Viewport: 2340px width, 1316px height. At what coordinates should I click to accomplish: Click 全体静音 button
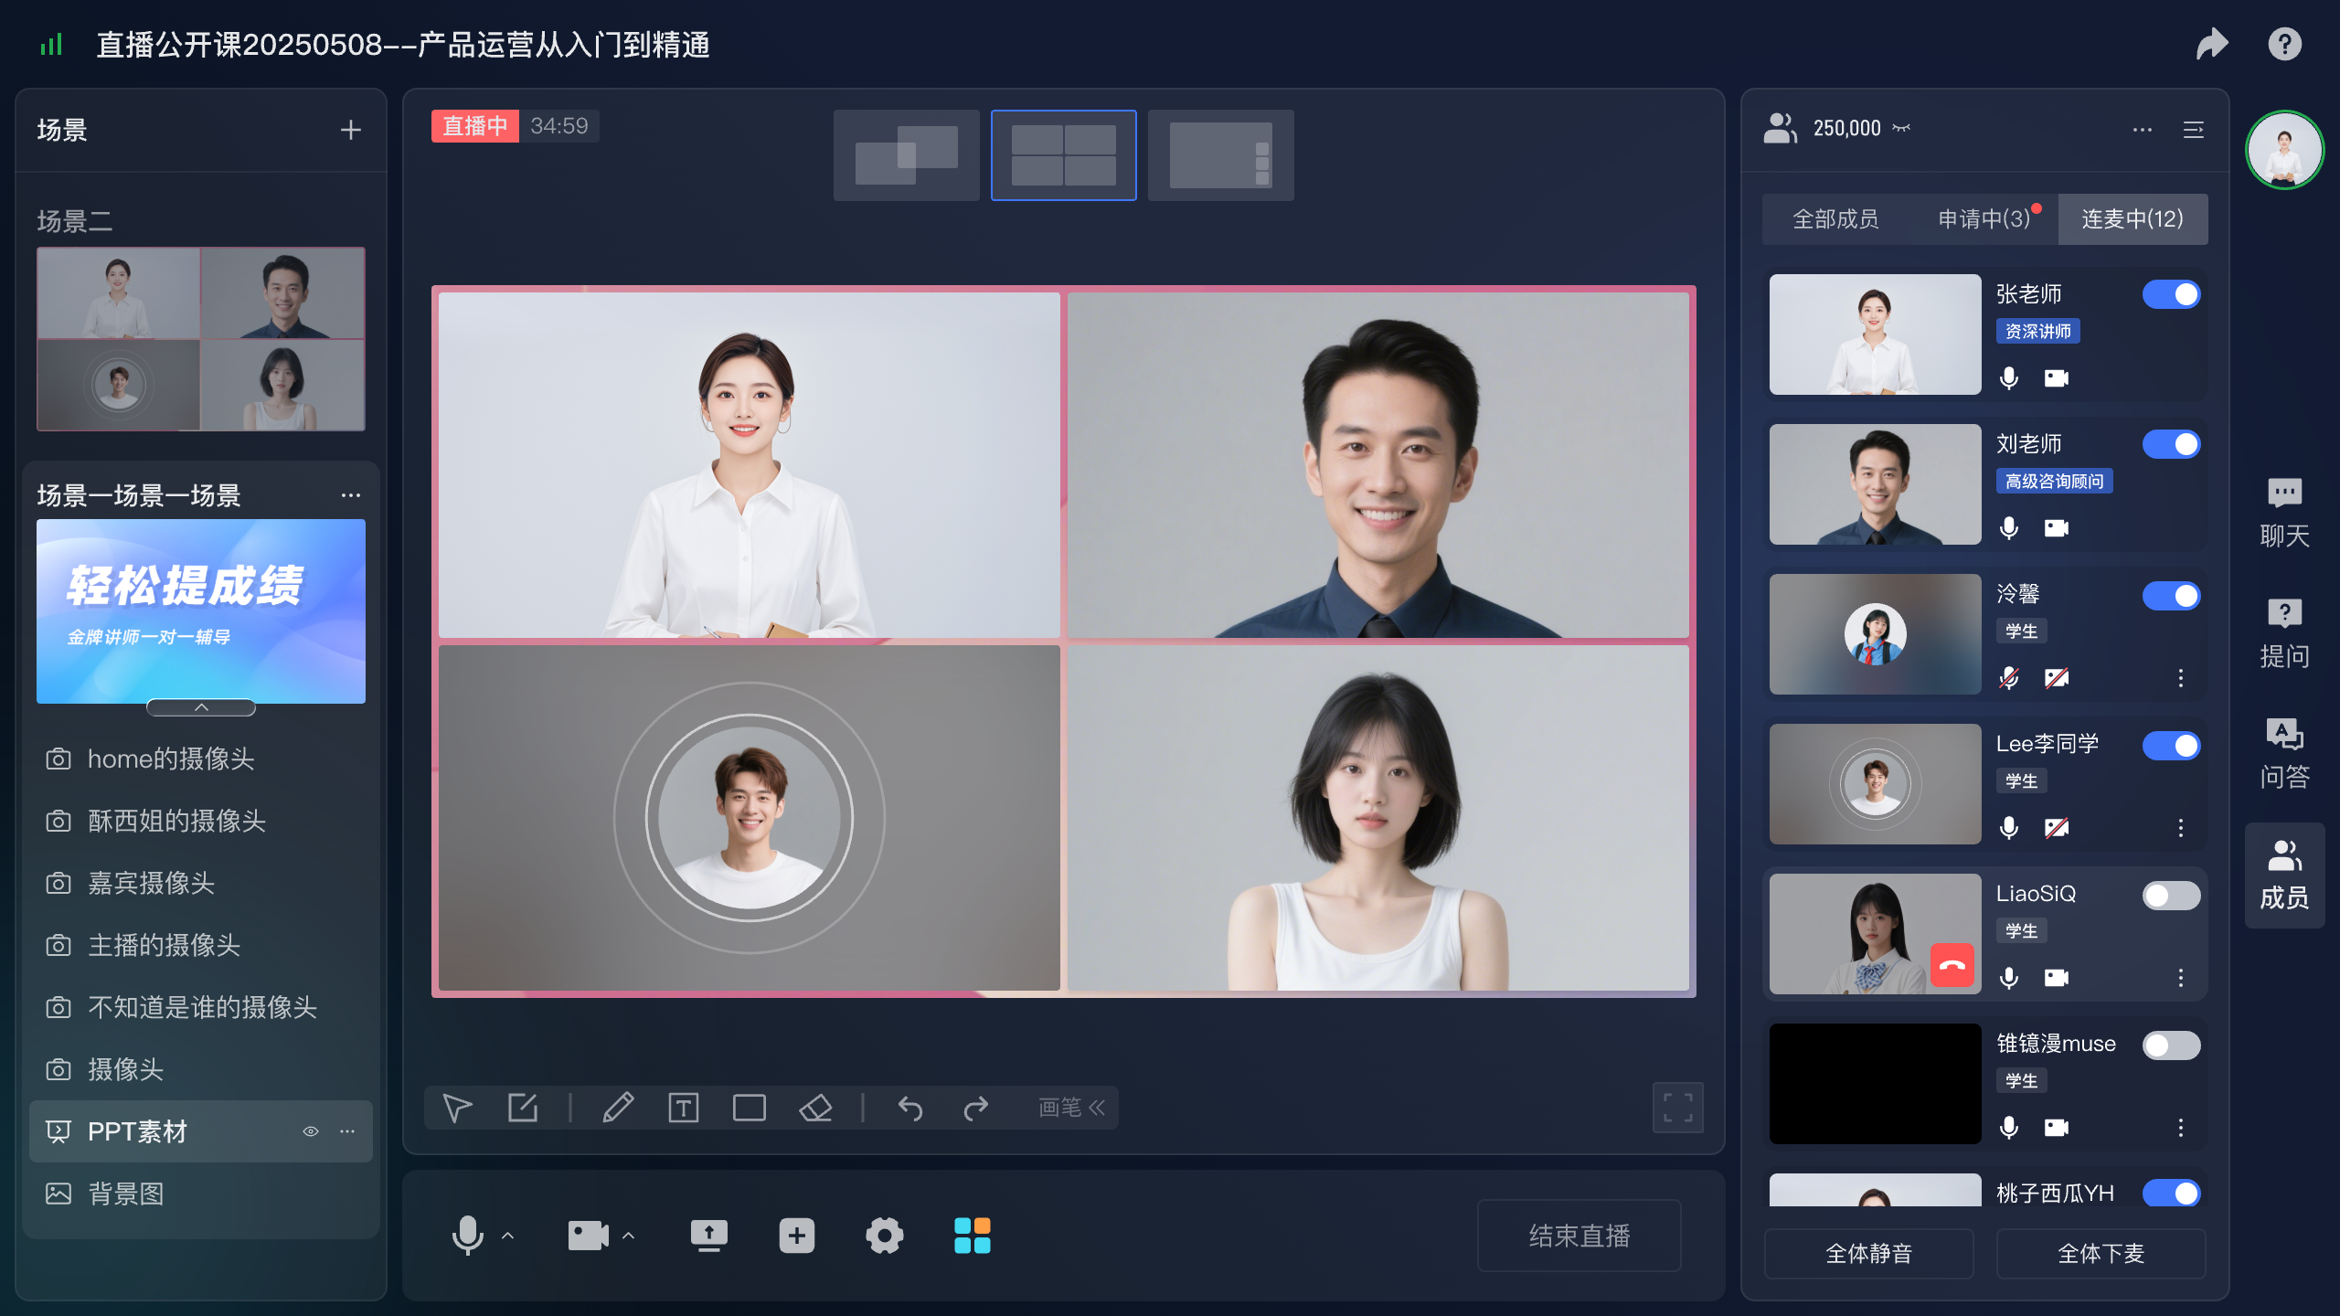[1868, 1254]
